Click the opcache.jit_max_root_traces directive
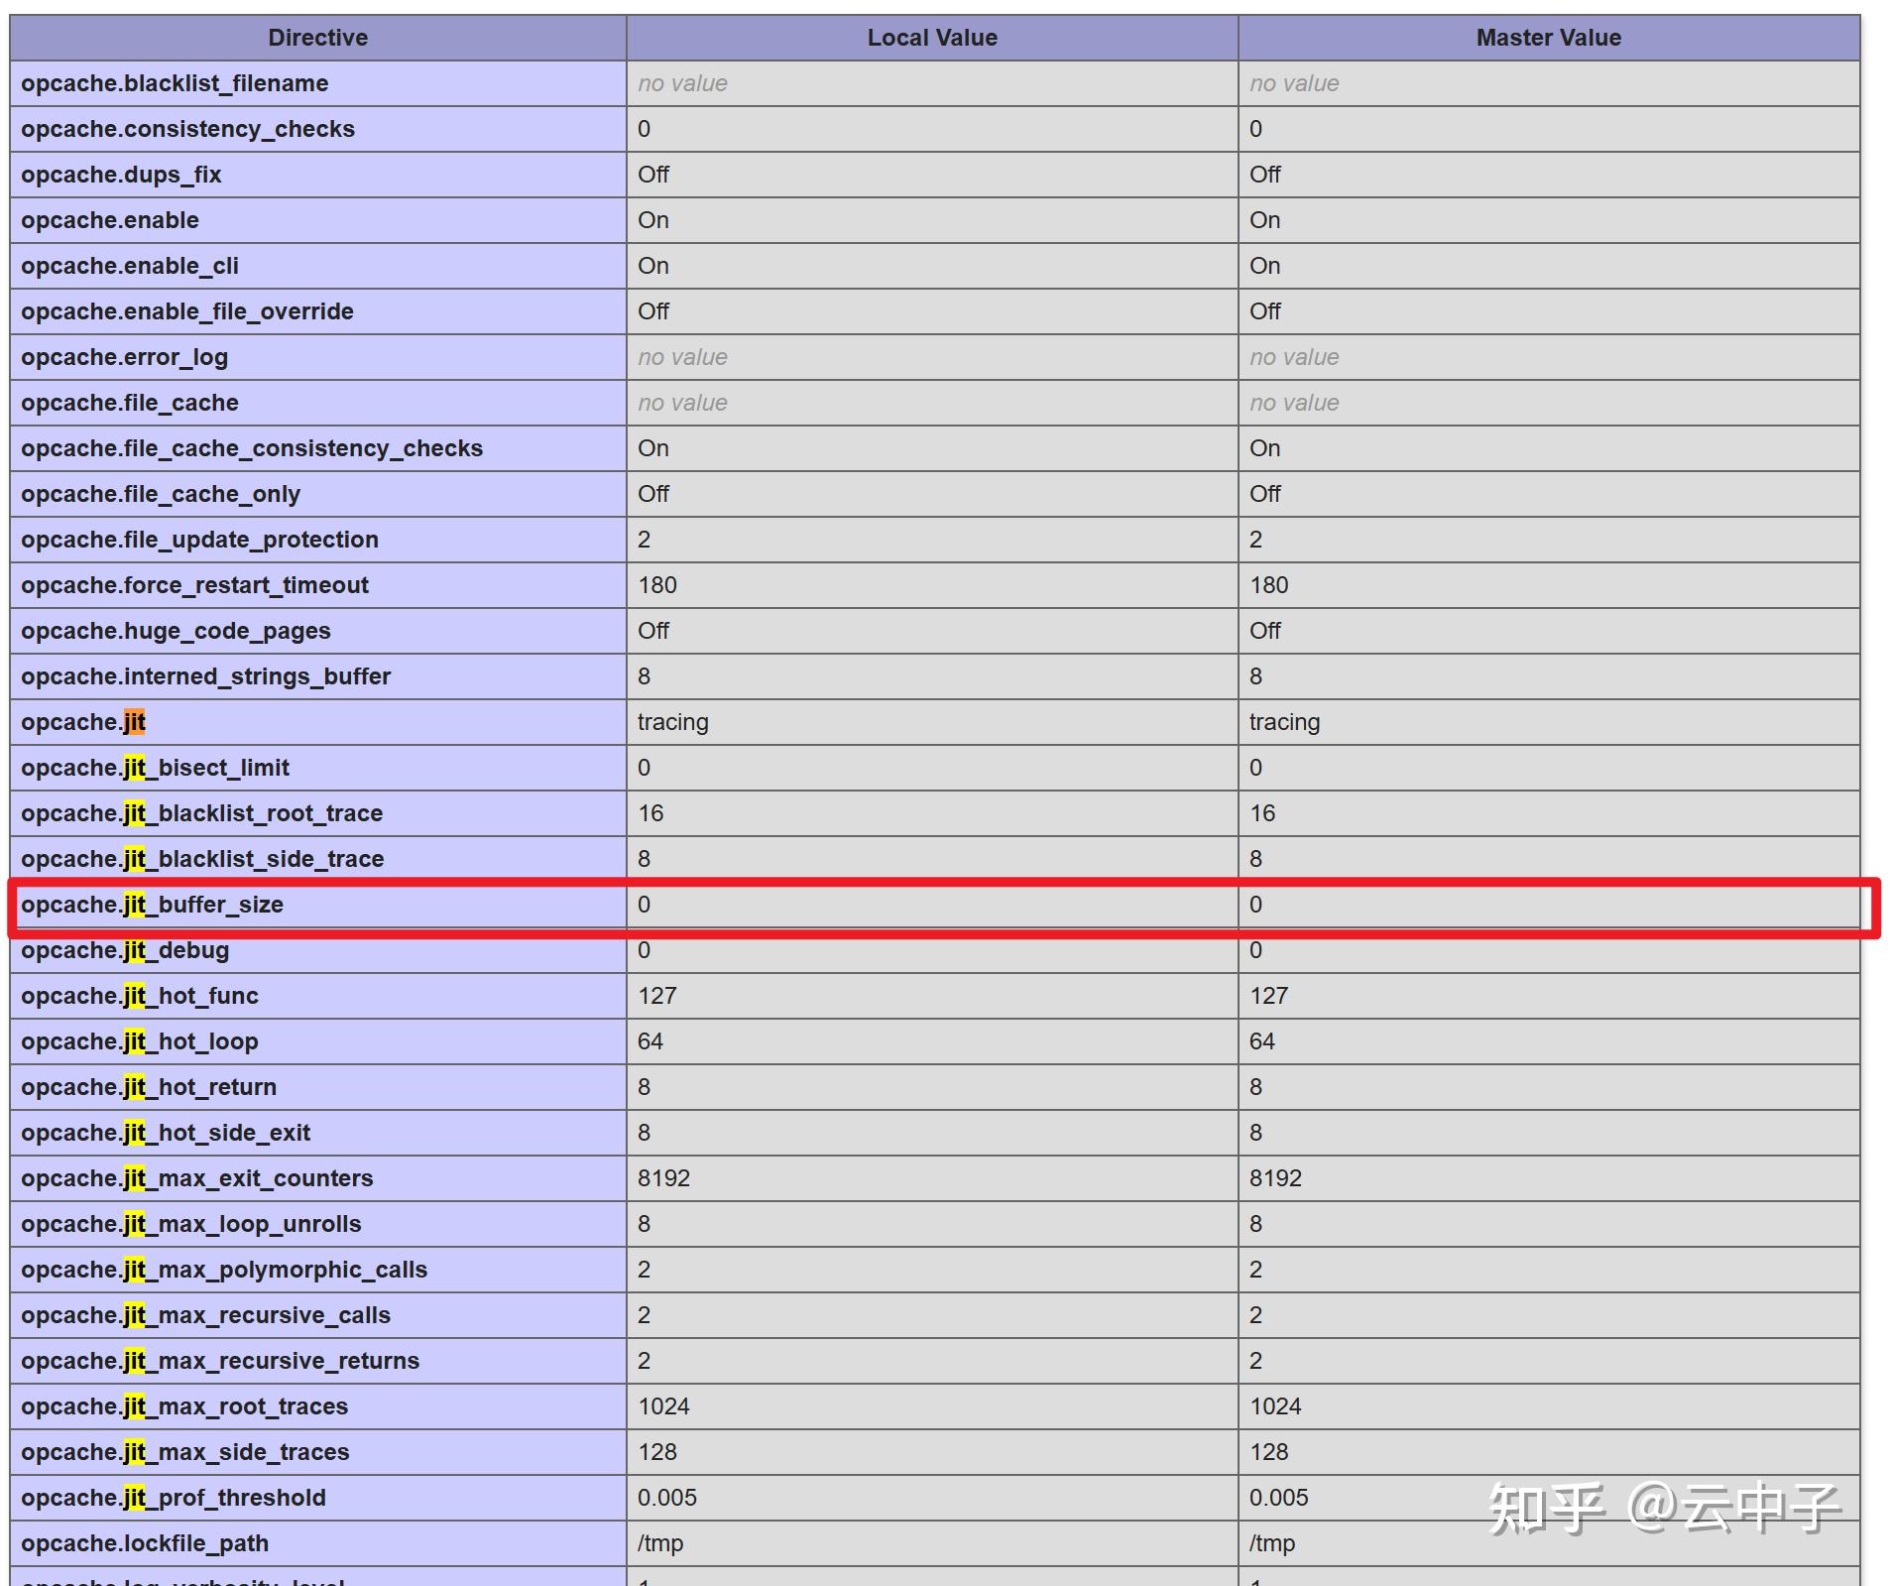 (185, 1405)
